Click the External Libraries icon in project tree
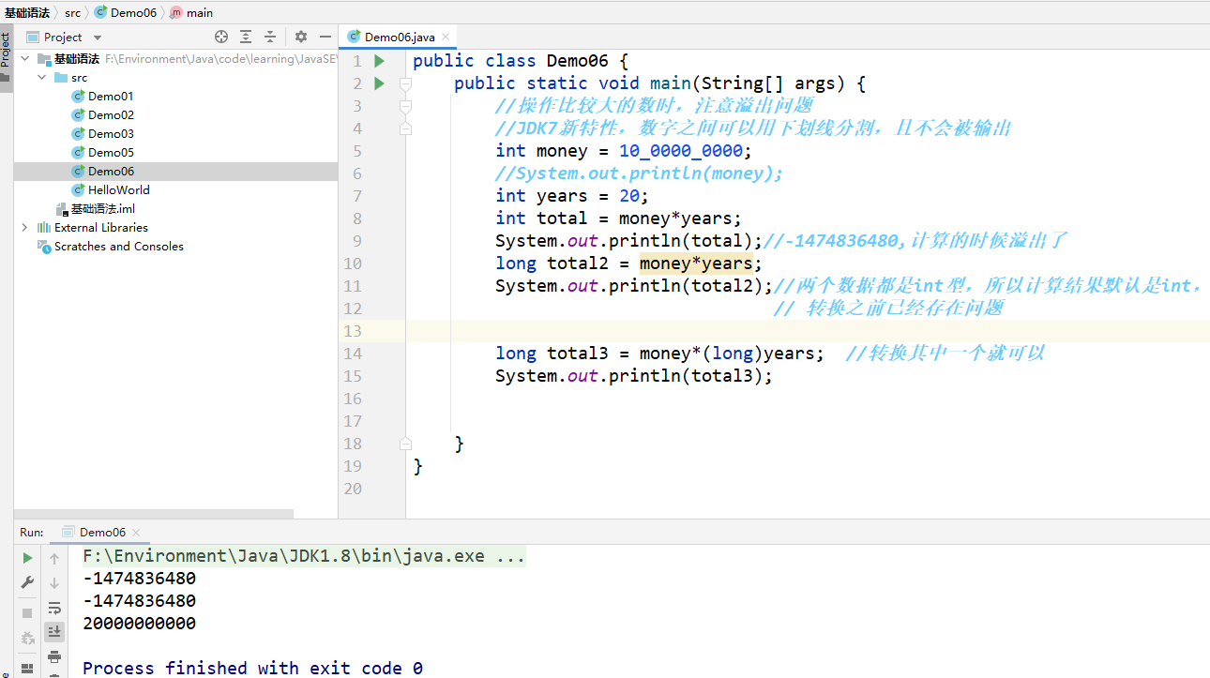 click(44, 228)
